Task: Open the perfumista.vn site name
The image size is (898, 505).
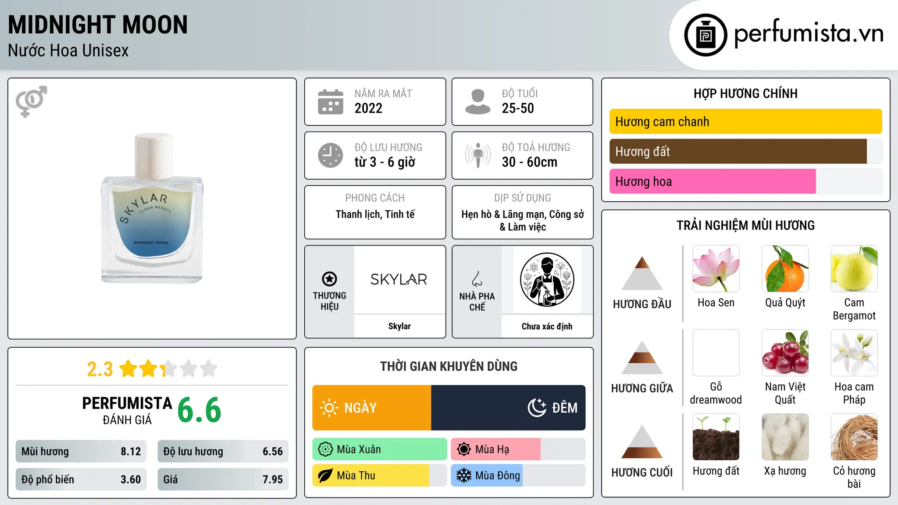Action: click(x=809, y=33)
